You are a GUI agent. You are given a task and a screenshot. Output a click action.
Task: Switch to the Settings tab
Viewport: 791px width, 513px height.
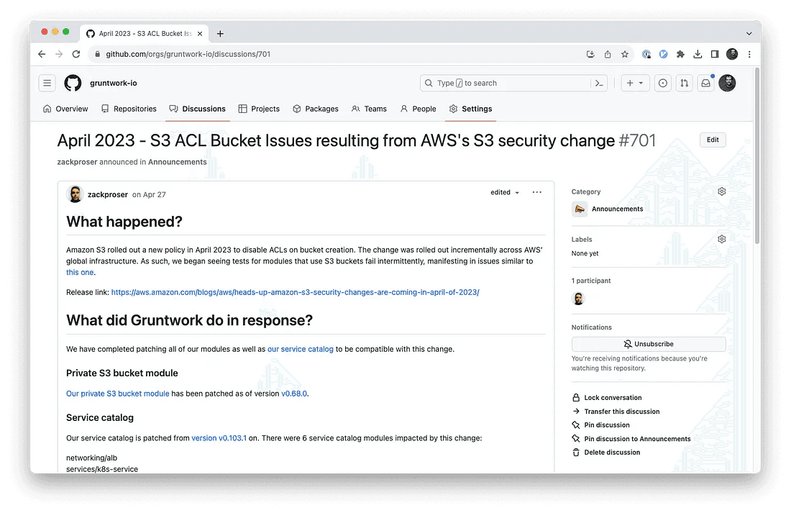(x=471, y=109)
